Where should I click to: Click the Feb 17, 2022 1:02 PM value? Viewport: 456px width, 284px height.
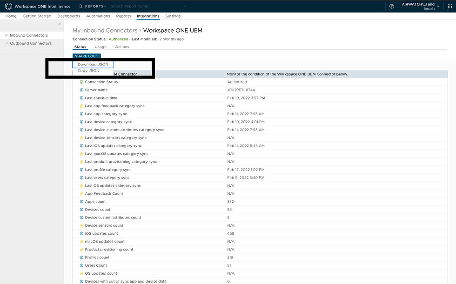246,170
